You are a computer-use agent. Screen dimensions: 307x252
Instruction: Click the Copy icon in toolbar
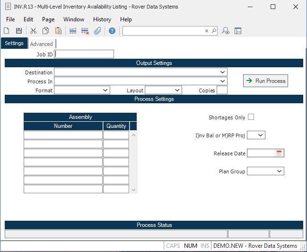click(45, 31)
